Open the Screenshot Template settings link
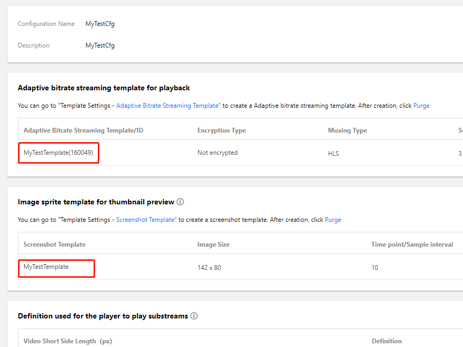Image resolution: width=463 pixels, height=347 pixels. pos(145,220)
